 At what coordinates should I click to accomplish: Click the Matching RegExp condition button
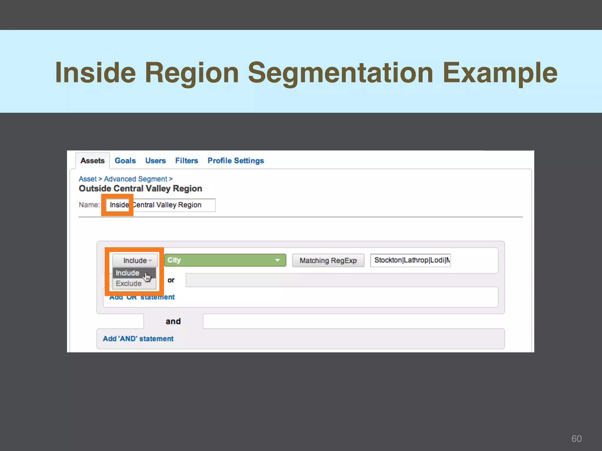(x=328, y=260)
